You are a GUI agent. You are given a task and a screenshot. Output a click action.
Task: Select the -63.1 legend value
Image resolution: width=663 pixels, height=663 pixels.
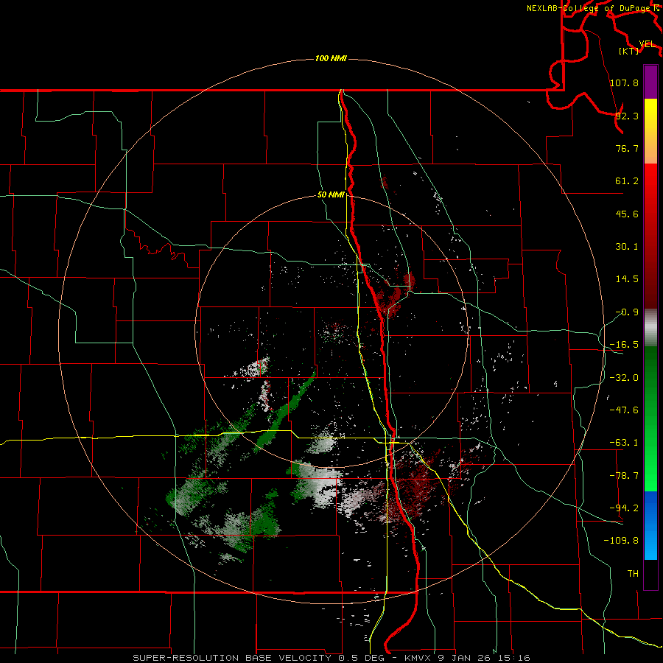[x=624, y=443]
